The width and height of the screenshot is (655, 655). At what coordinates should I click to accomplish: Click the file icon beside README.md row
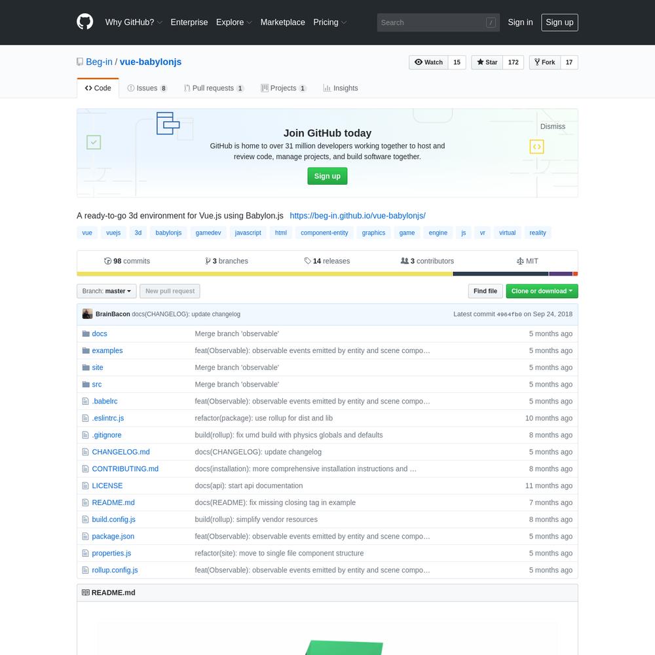86,502
